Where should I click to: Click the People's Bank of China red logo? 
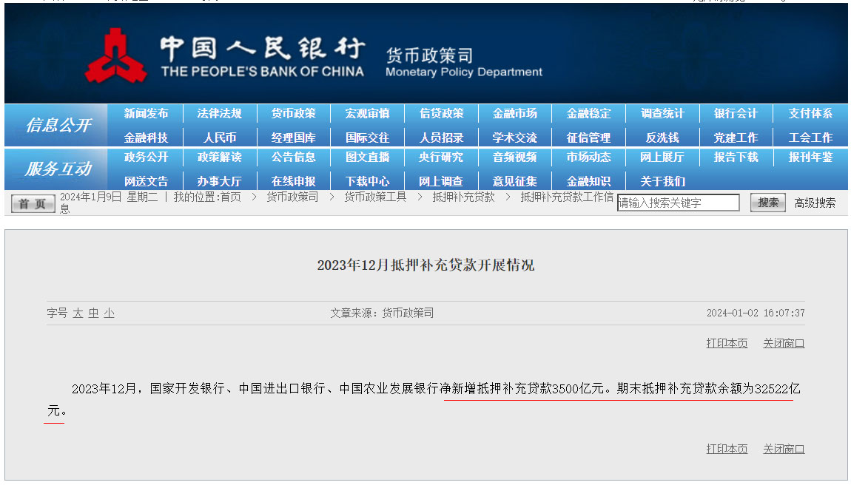[115, 56]
